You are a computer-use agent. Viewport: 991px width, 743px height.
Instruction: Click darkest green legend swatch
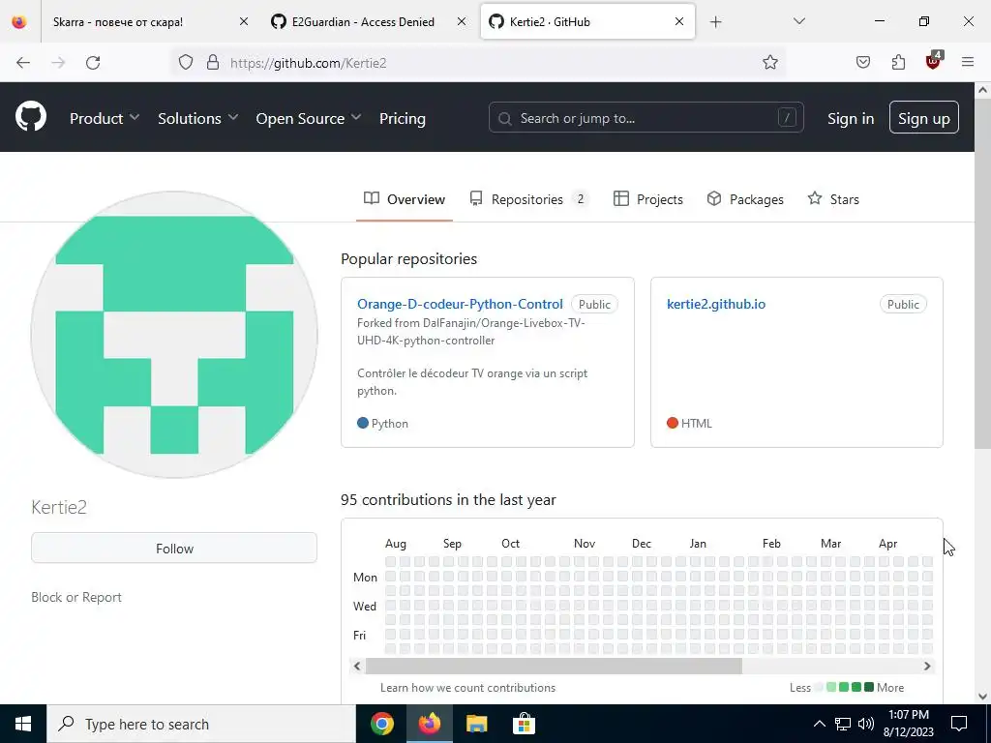click(869, 688)
